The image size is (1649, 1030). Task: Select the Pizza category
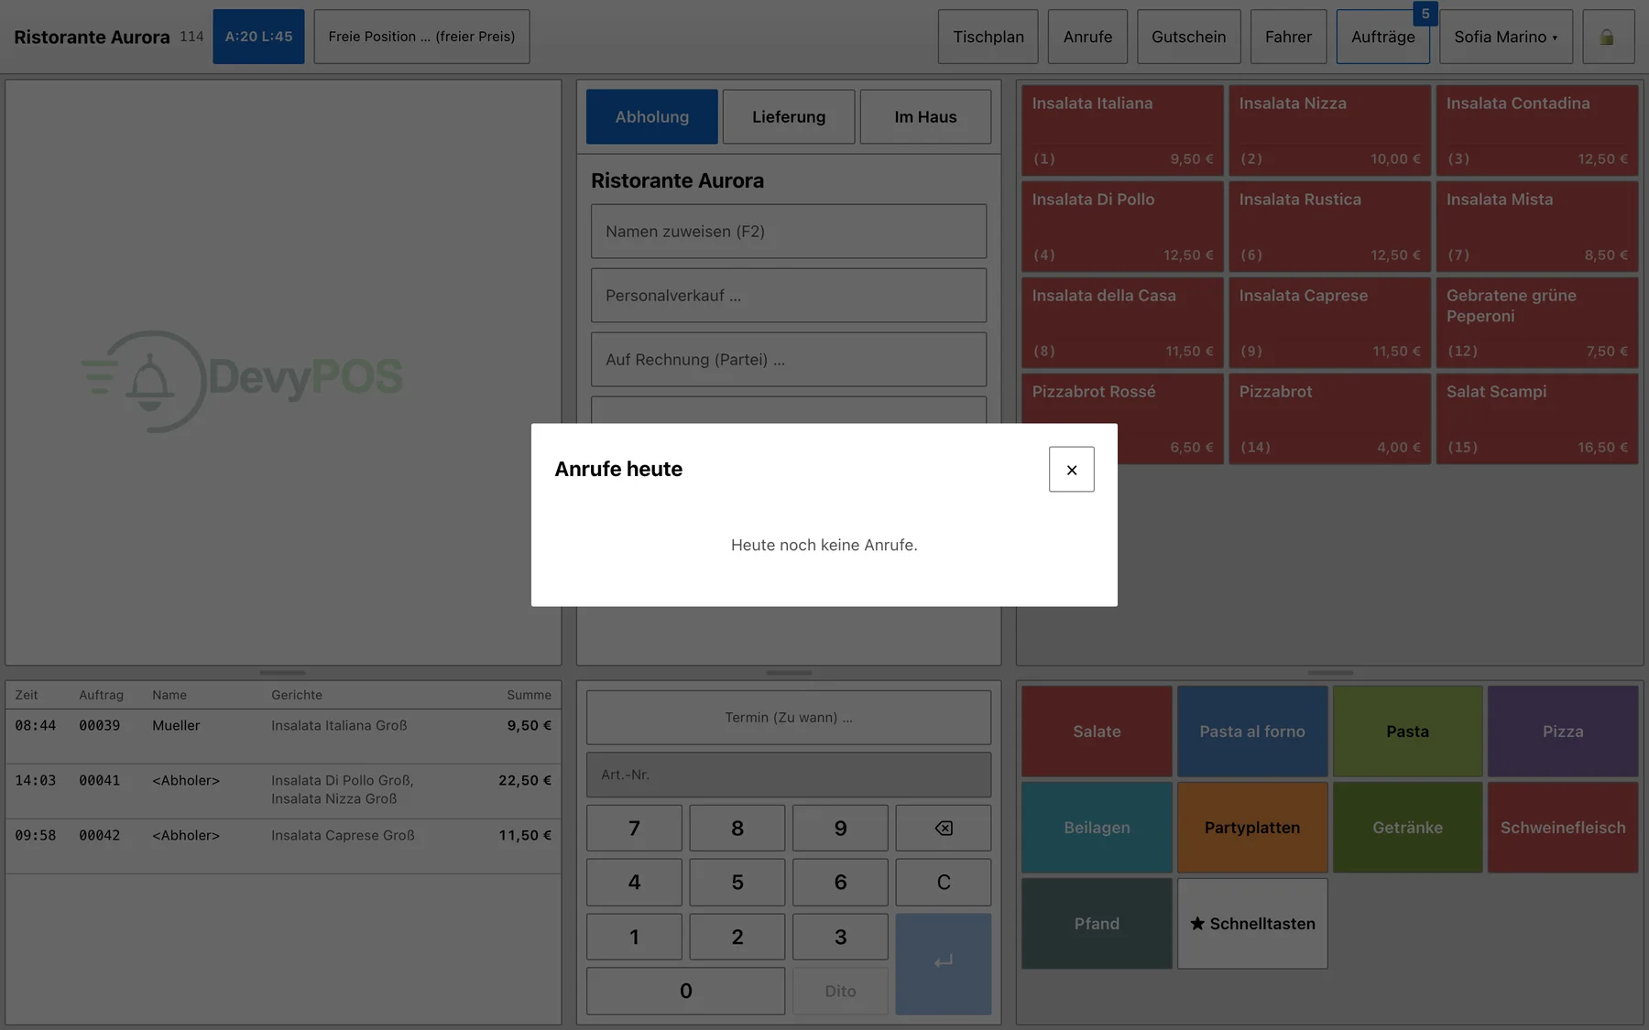[1562, 732]
